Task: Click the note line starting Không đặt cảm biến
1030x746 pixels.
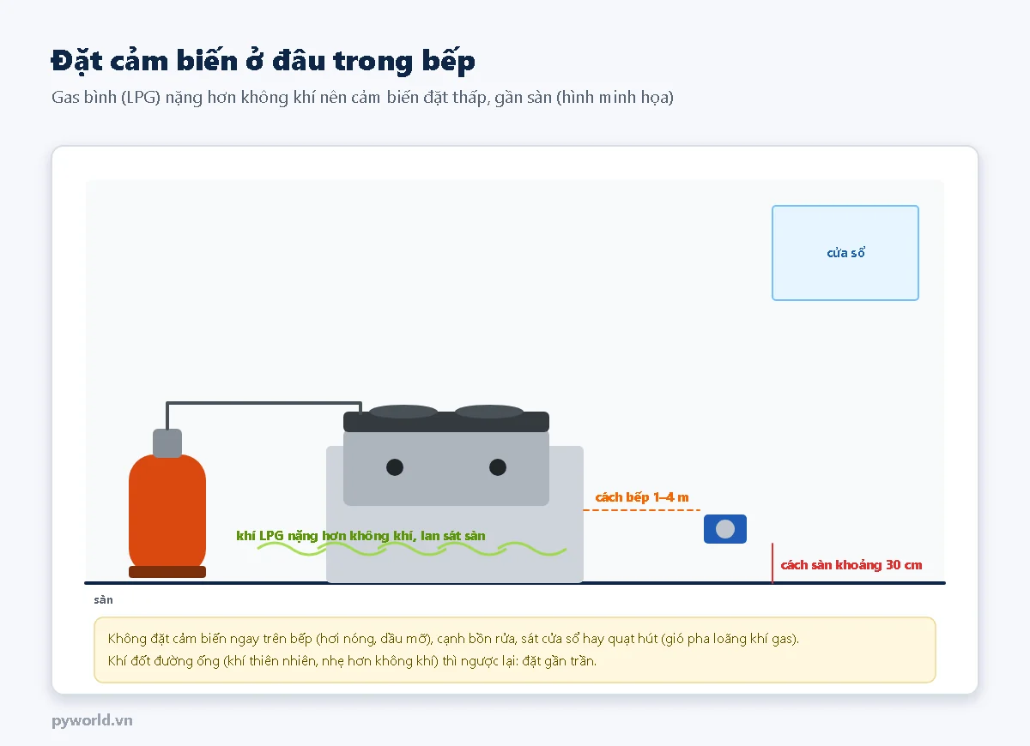Action: [453, 639]
